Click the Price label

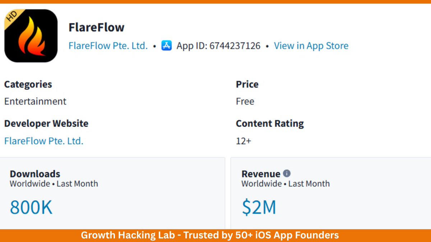[247, 85]
